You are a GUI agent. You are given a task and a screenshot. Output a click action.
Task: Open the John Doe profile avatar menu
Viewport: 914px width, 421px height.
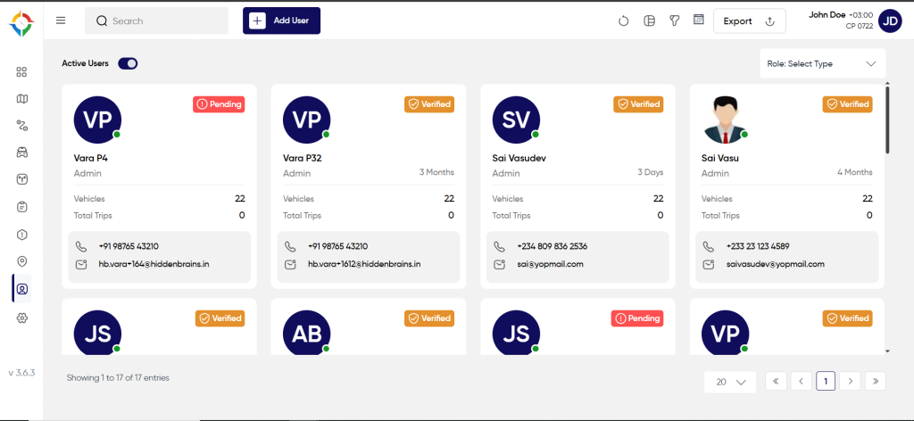(890, 21)
